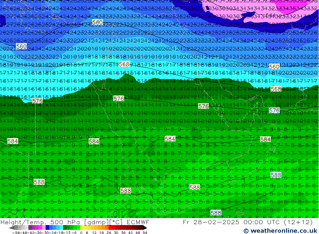Viewport: 319px width, 234px height.
Task: Click the -54 legend value
Action: tap(16, 233)
